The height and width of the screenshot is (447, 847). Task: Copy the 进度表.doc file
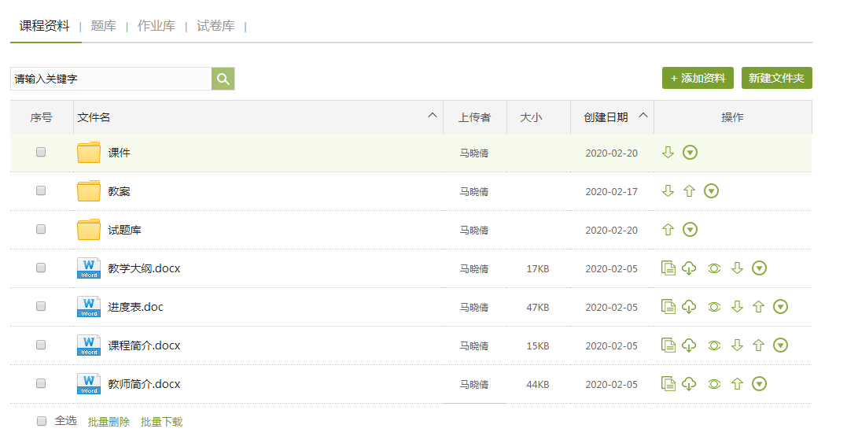coord(668,307)
